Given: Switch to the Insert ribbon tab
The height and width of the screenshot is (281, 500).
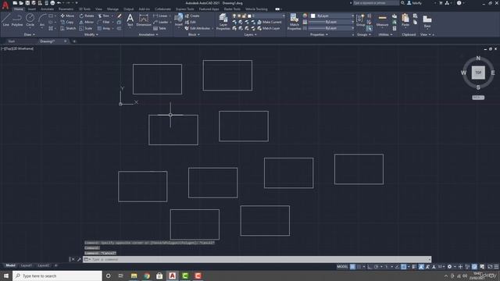Looking at the screenshot, I should click(x=32, y=9).
